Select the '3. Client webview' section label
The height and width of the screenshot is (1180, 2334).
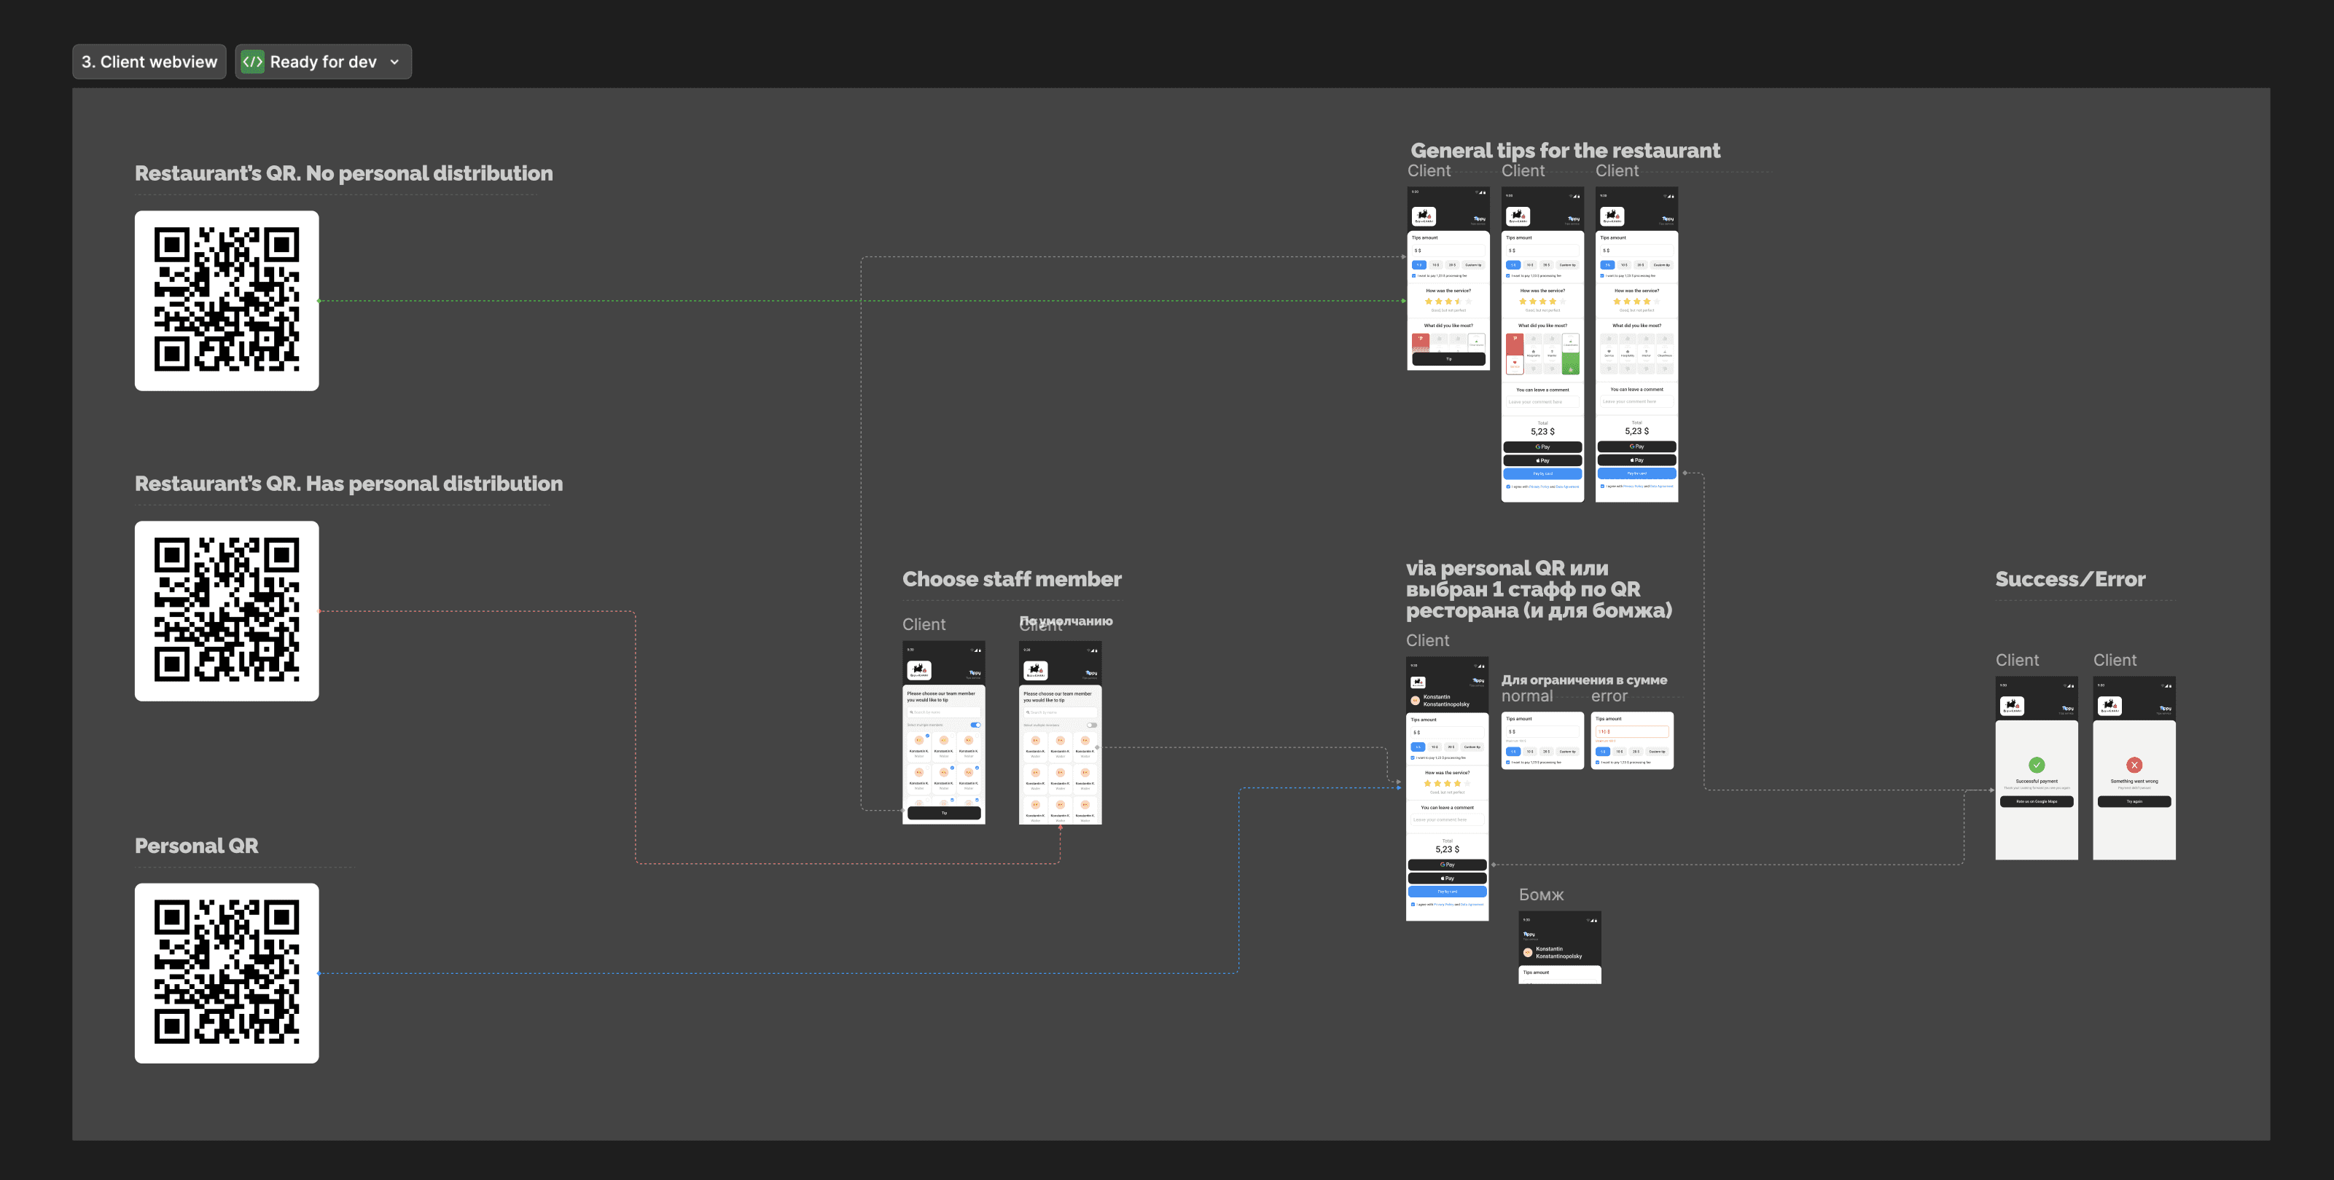point(149,62)
